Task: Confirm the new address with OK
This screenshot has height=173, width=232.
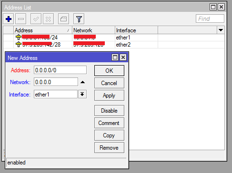Action: [109, 71]
